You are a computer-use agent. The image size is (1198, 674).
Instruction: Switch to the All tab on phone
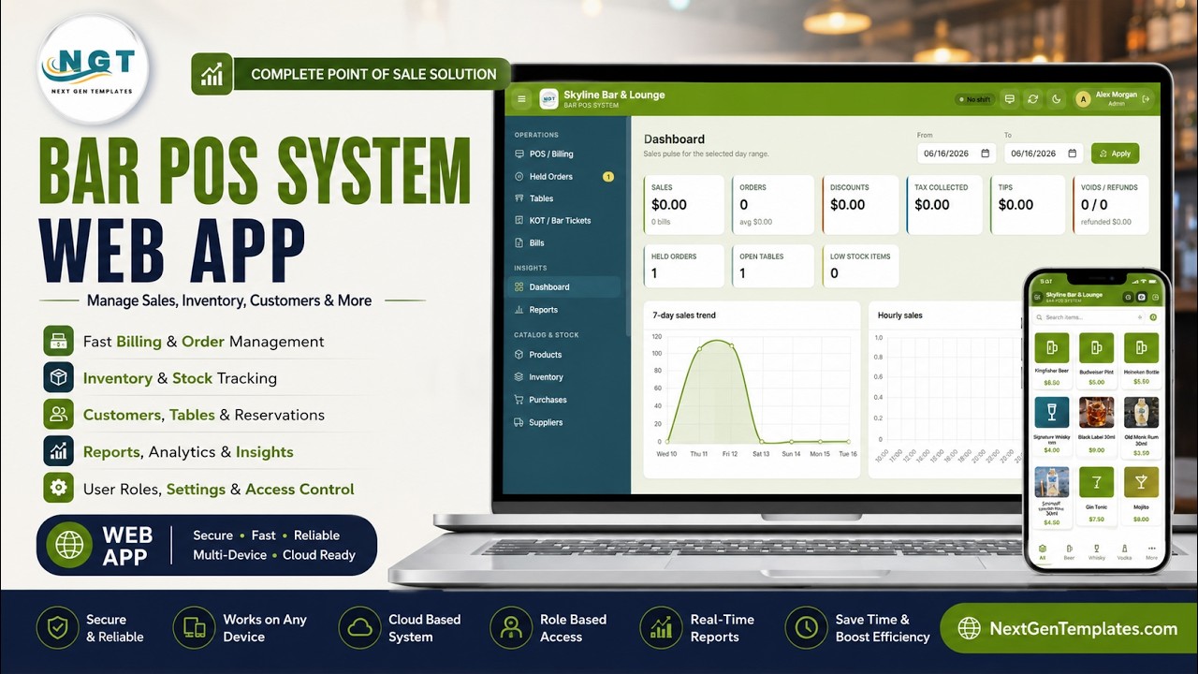tap(1043, 552)
